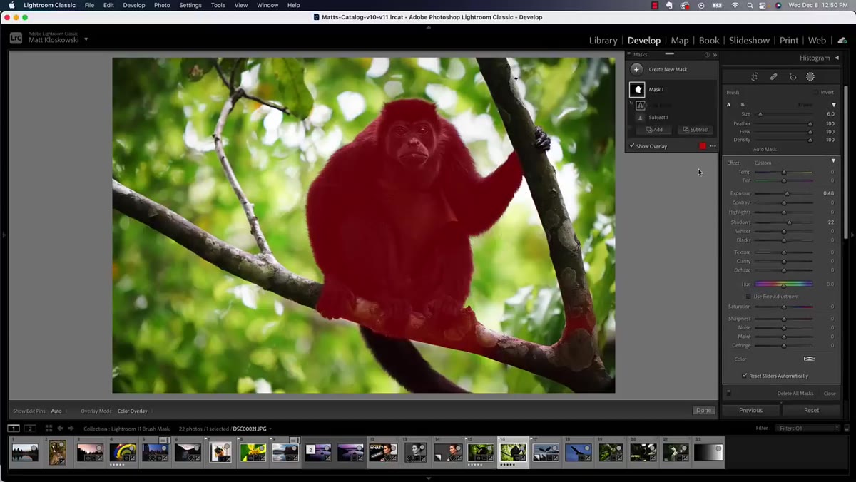Click the second window display button 2
The image size is (856, 482).
pyautogui.click(x=30, y=429)
